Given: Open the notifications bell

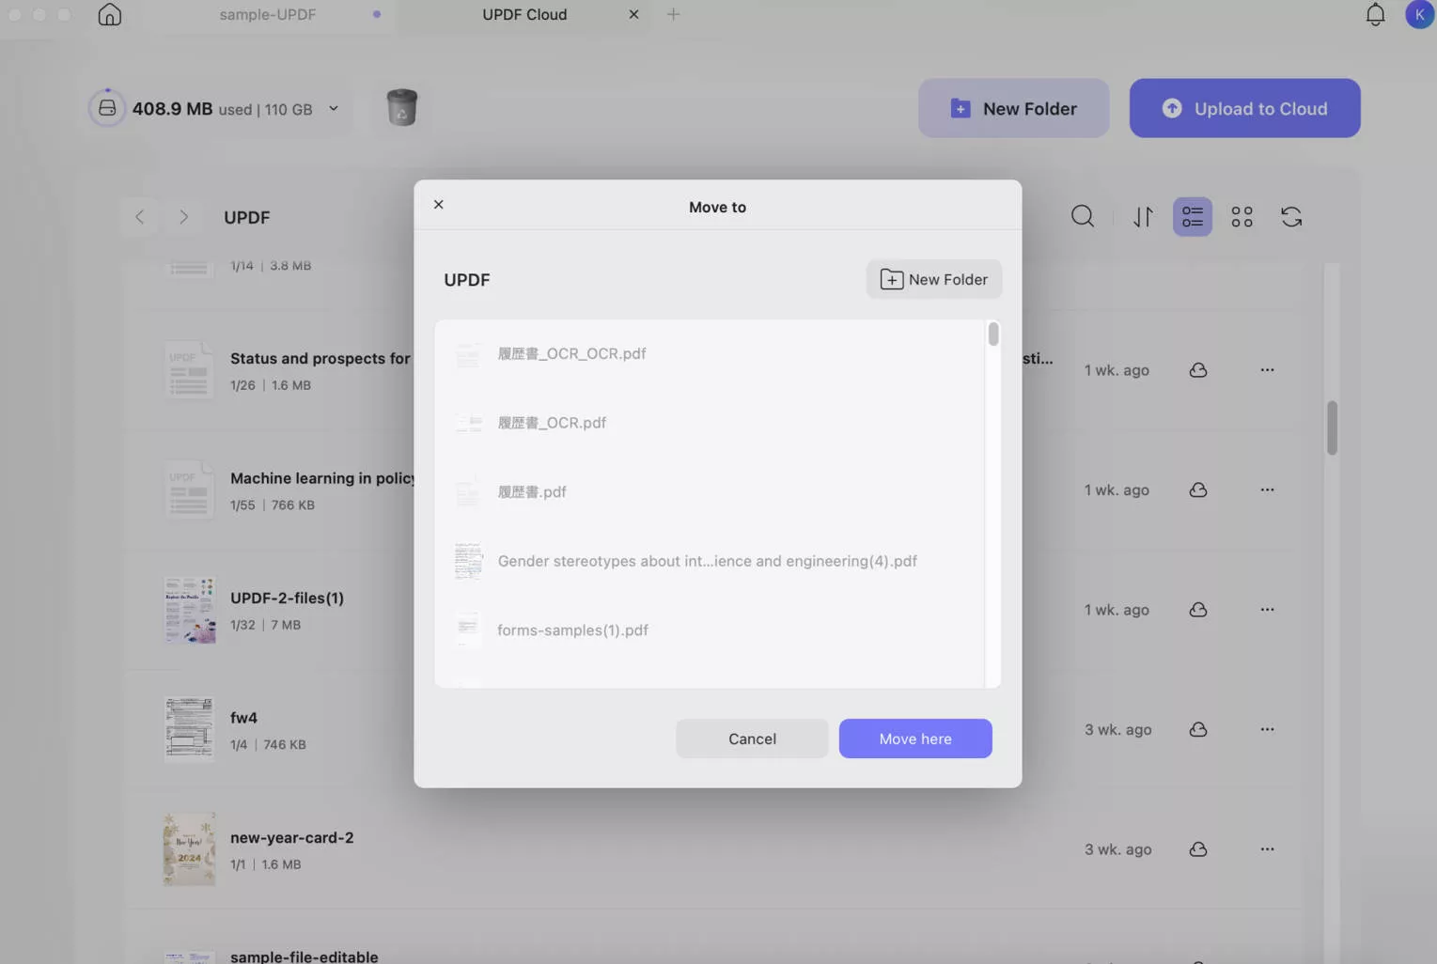Looking at the screenshot, I should click(1375, 14).
